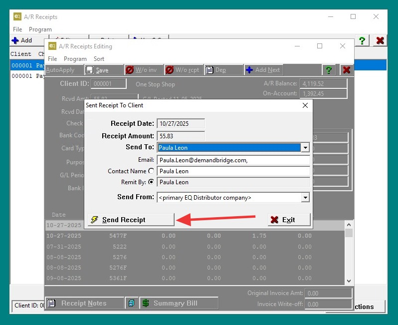
Task: Click the Exit button in the dialog
Action: tap(289, 220)
